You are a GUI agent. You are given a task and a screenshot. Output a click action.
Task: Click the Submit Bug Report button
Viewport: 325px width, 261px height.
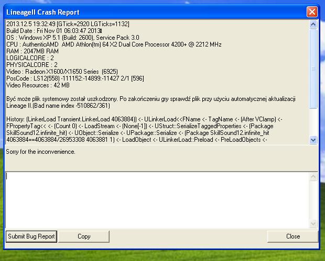pos(31,236)
